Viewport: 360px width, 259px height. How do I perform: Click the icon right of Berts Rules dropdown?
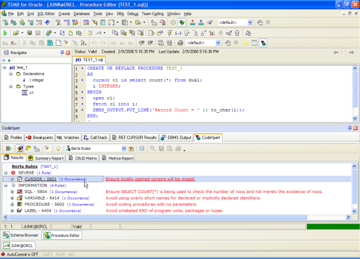(x=131, y=149)
